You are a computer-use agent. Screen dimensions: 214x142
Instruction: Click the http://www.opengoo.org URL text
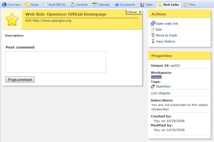(52, 21)
